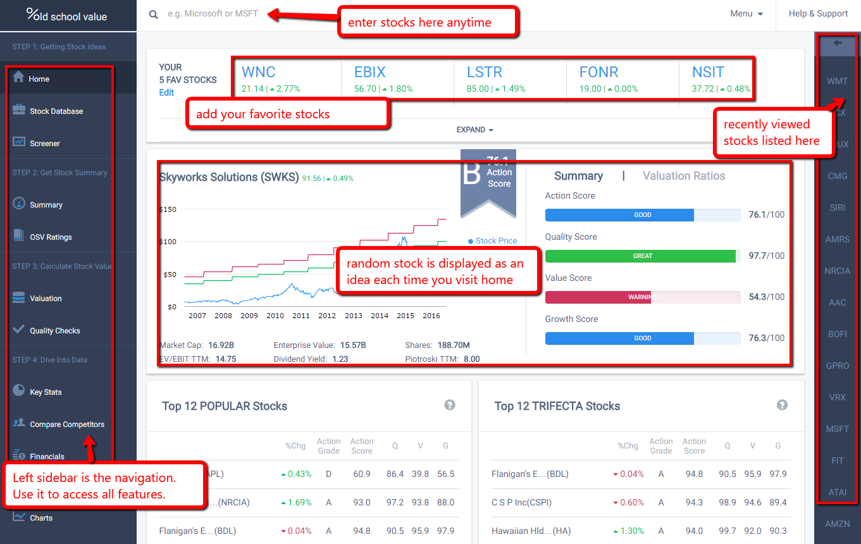Click the Summary gauge icon
This screenshot has width=861, height=544.
(x=18, y=204)
